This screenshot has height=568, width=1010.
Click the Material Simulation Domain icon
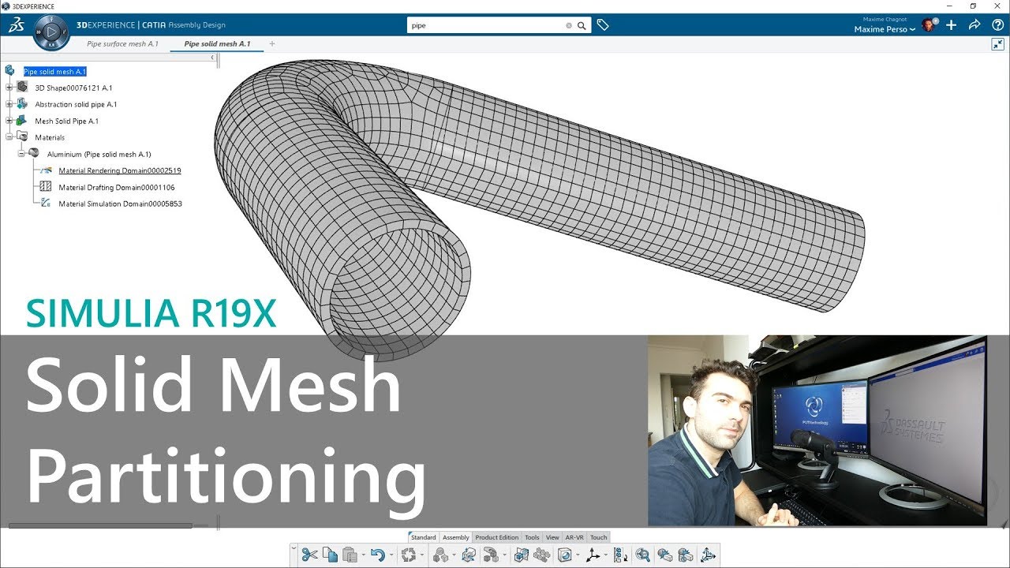[x=45, y=204]
